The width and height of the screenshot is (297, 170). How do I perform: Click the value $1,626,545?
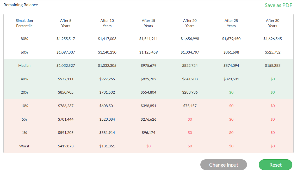pyautogui.click(x=273, y=39)
